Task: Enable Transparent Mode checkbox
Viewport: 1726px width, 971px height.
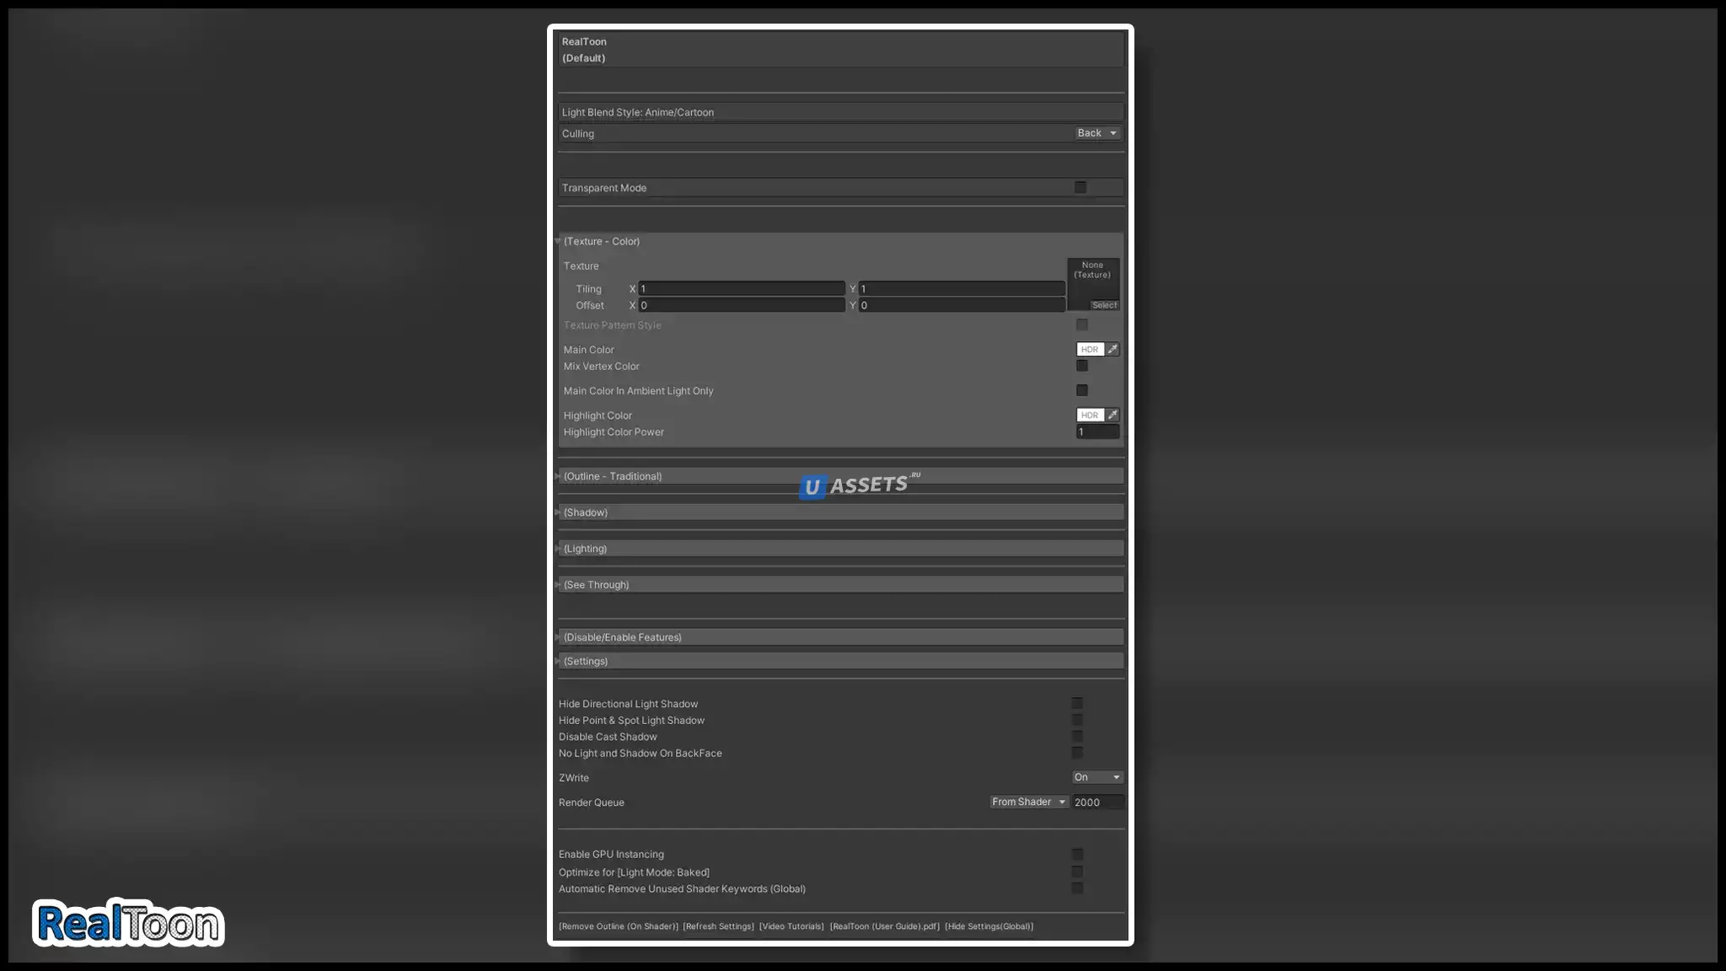Action: click(x=1080, y=187)
